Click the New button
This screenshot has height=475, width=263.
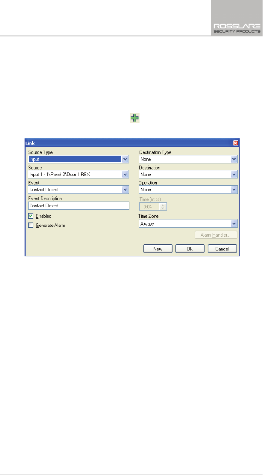click(158, 249)
